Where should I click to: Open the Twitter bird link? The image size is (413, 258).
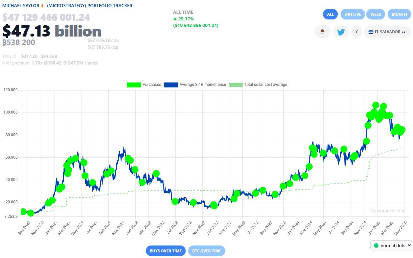pyautogui.click(x=341, y=32)
